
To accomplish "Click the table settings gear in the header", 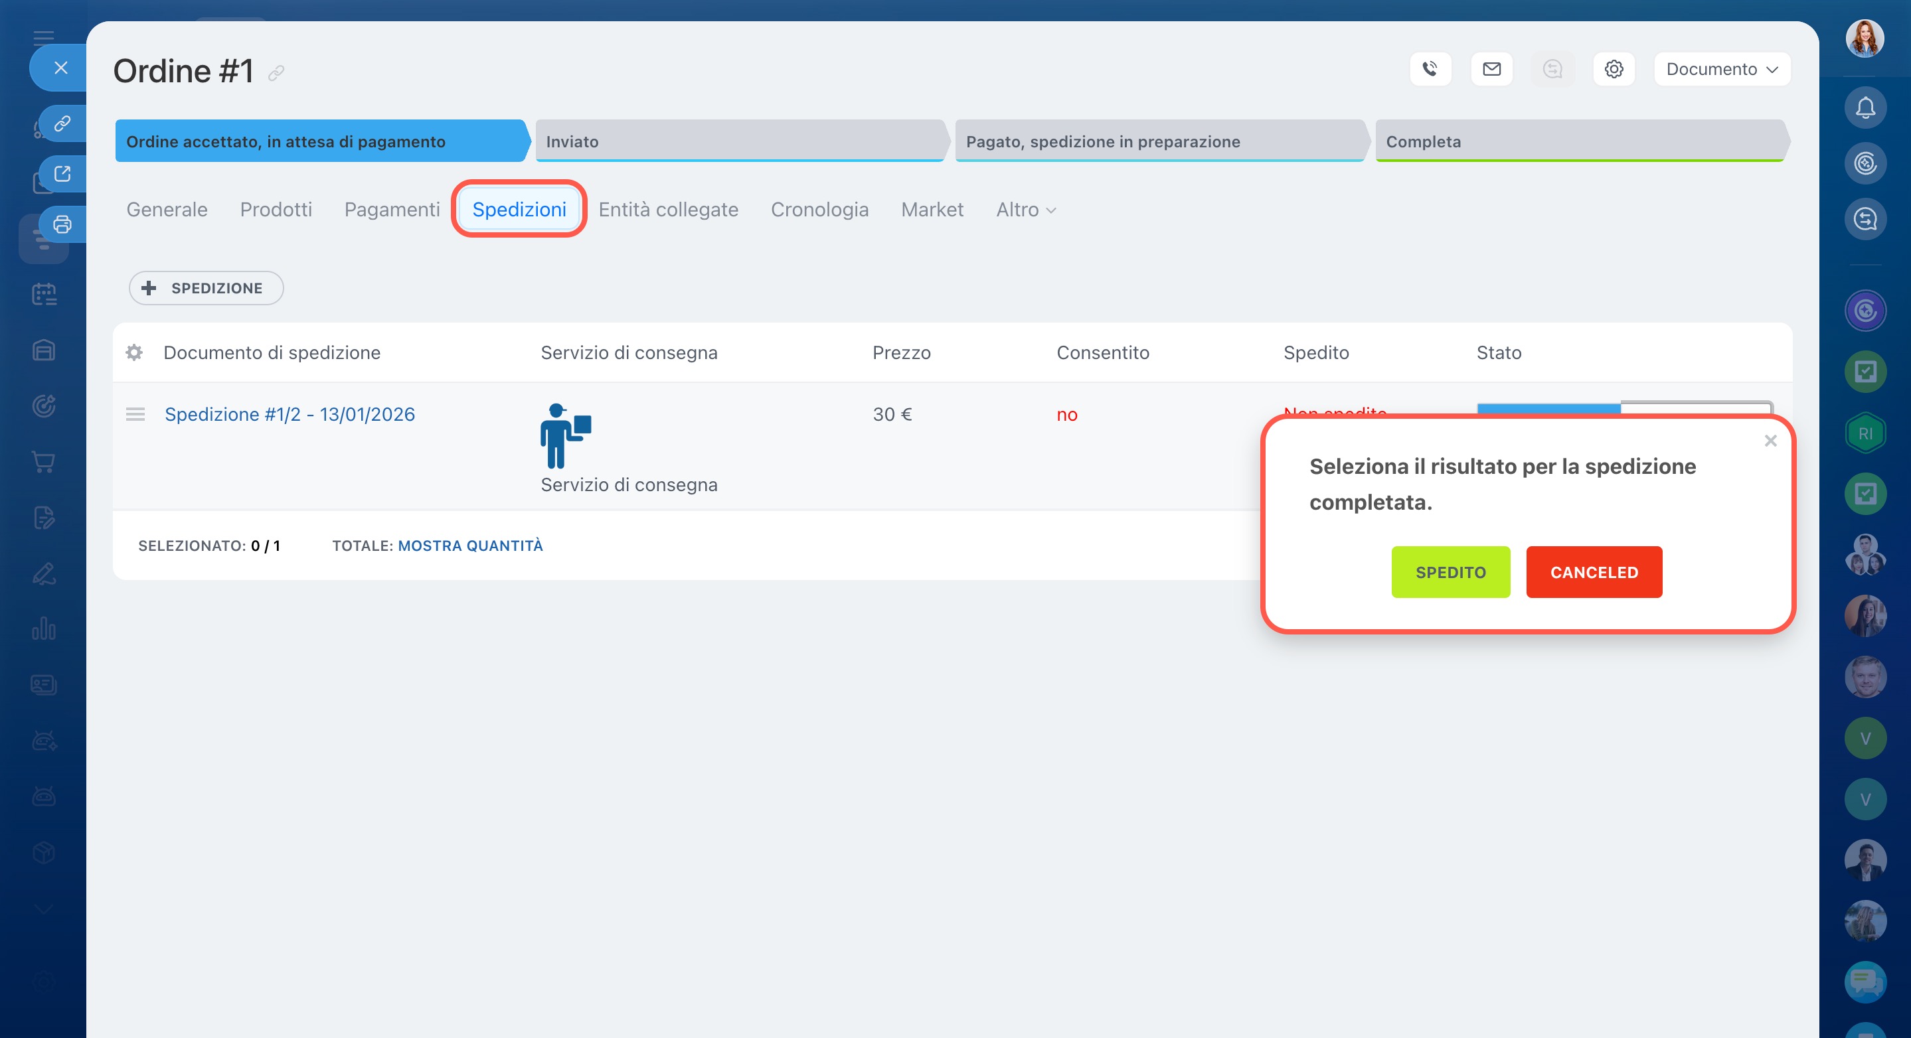I will pos(134,352).
